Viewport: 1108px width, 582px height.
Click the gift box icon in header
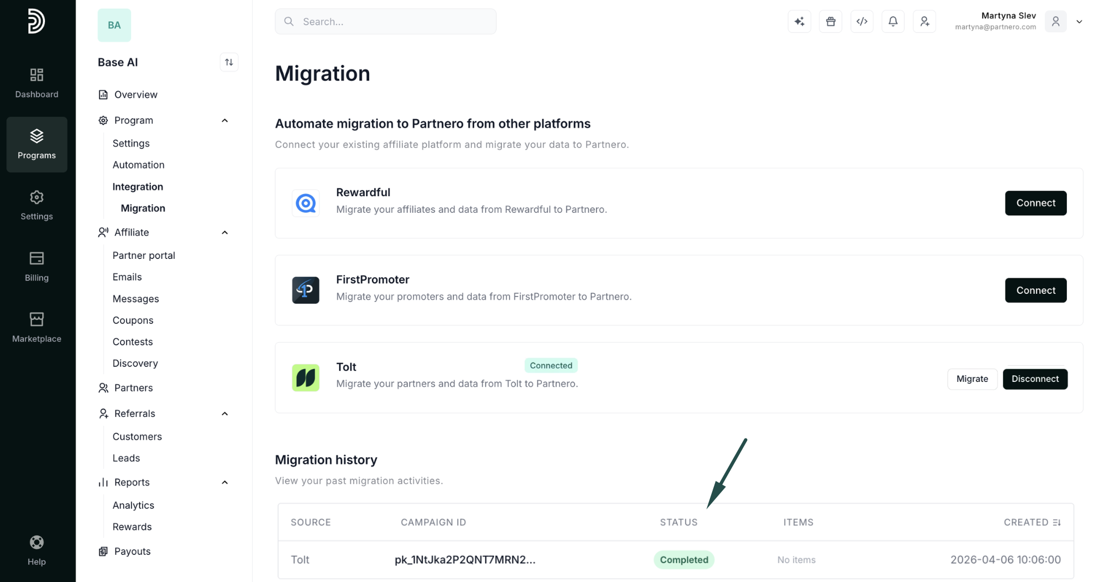tap(830, 22)
